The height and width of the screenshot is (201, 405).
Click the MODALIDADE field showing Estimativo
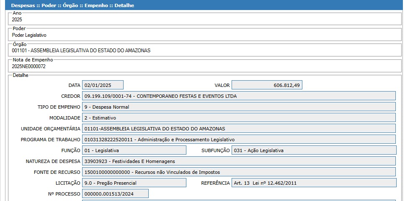(x=239, y=118)
